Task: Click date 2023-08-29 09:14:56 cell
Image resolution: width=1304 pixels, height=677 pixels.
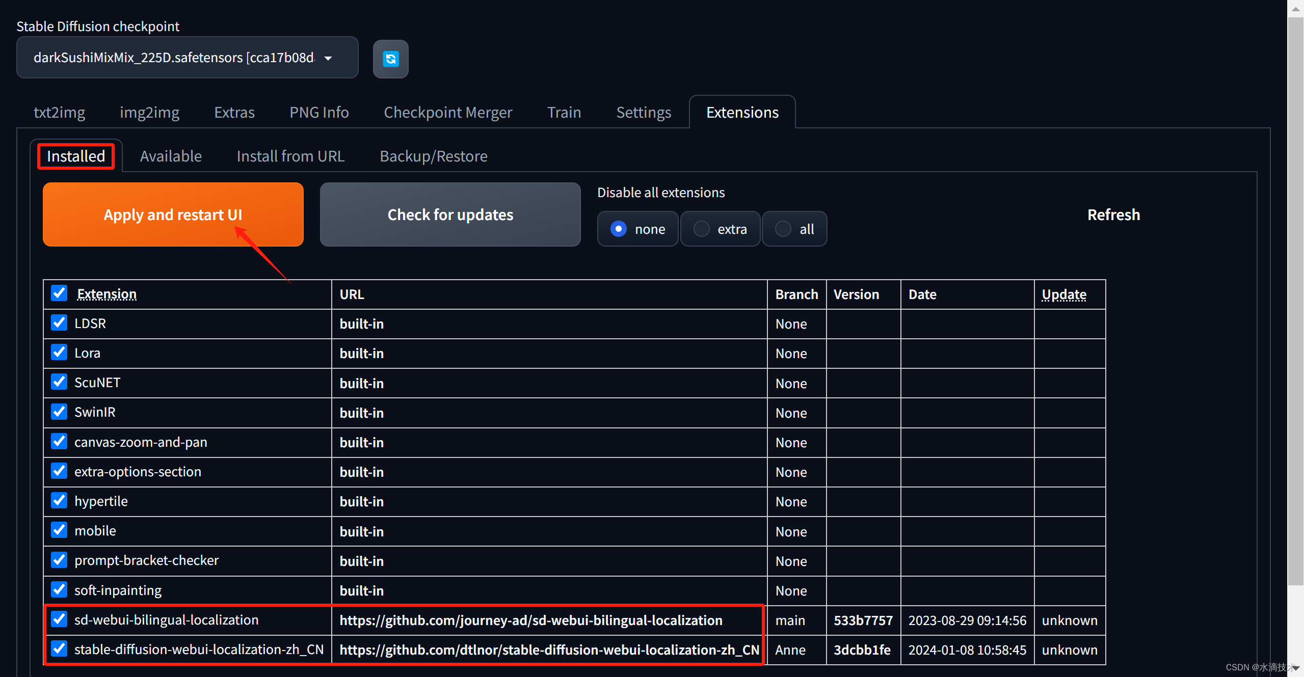Action: click(967, 620)
